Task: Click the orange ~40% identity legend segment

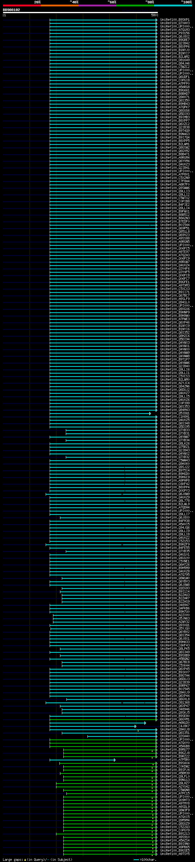Action: coord(60,6)
